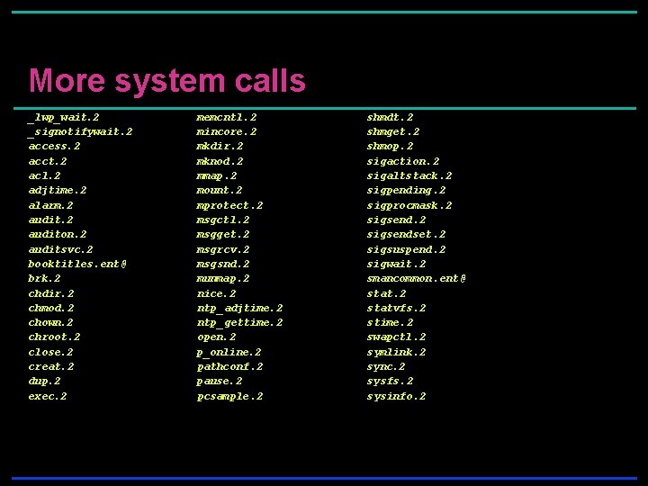
Task: Click the stime.2 entry
Action: 390,323
